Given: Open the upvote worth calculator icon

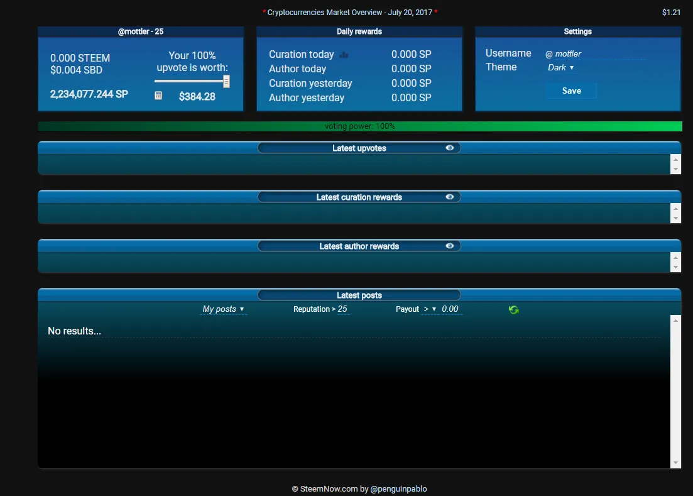Looking at the screenshot, I should pos(158,96).
